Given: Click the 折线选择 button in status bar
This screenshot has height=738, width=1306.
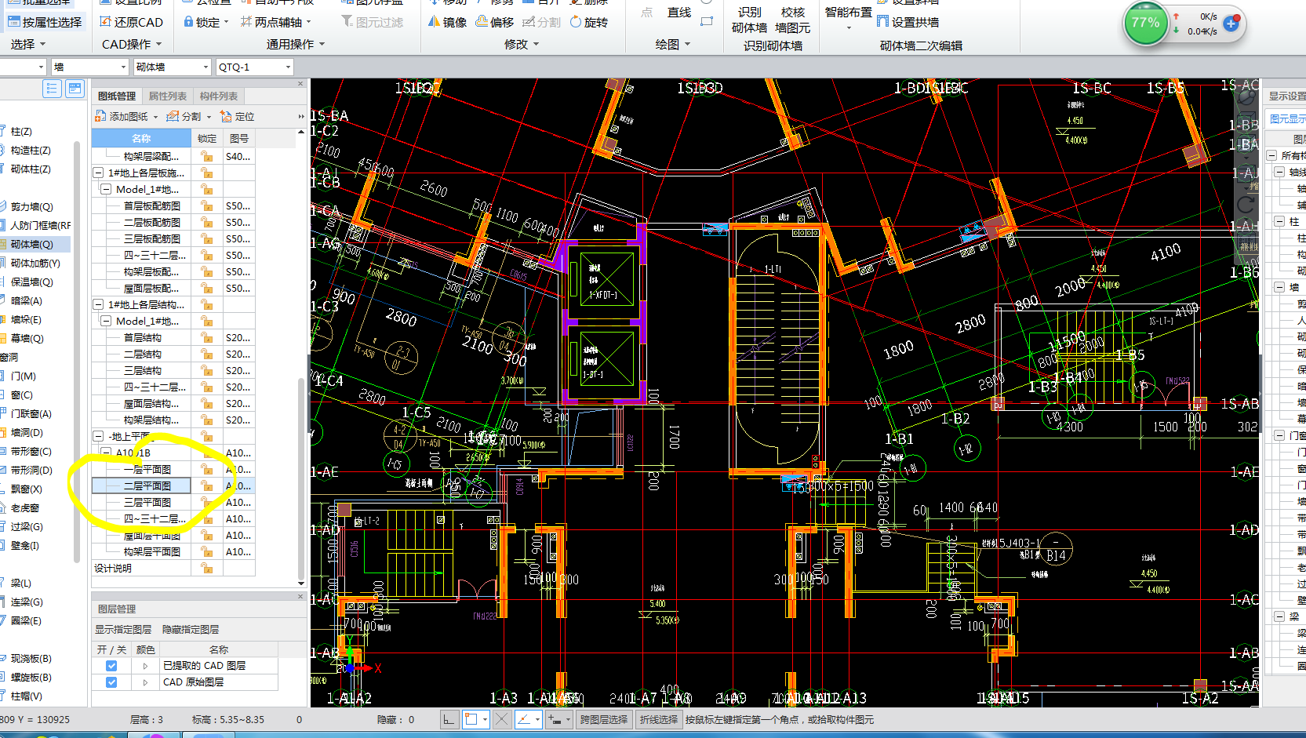Looking at the screenshot, I should (658, 719).
